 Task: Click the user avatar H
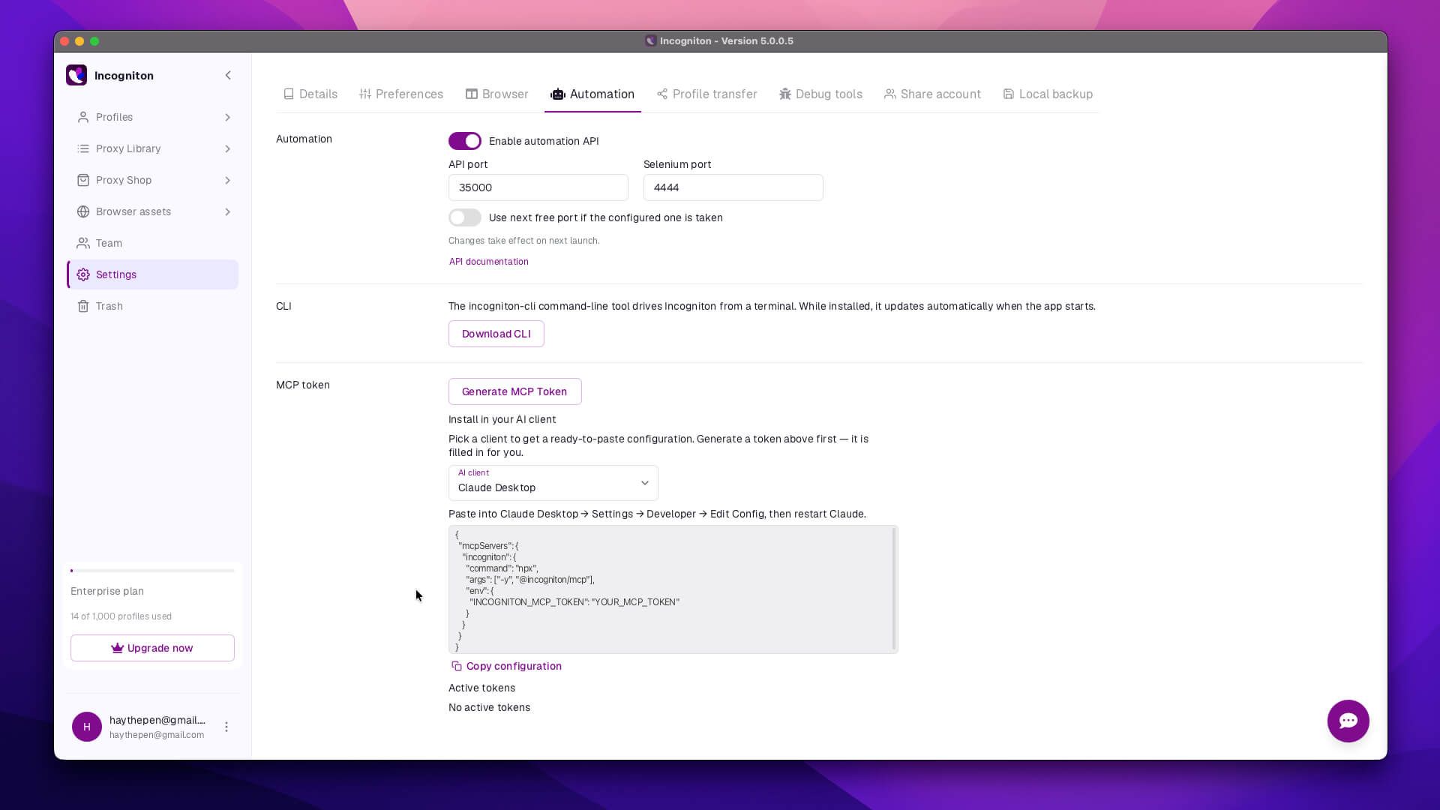[x=87, y=727]
